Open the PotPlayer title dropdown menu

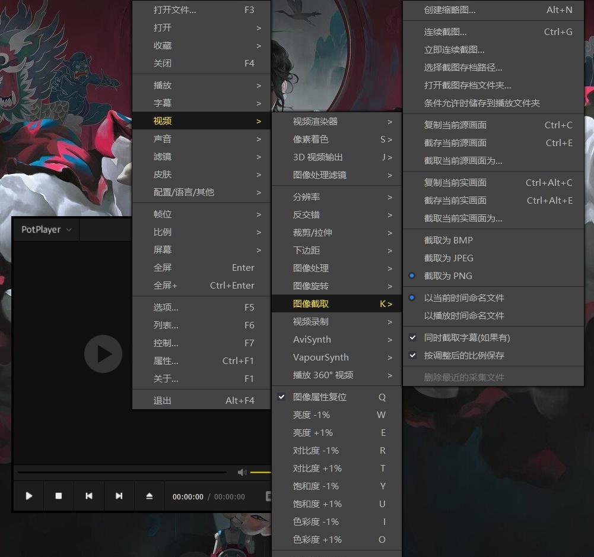click(x=46, y=230)
